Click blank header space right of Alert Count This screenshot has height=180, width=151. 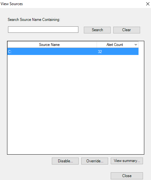141,45
